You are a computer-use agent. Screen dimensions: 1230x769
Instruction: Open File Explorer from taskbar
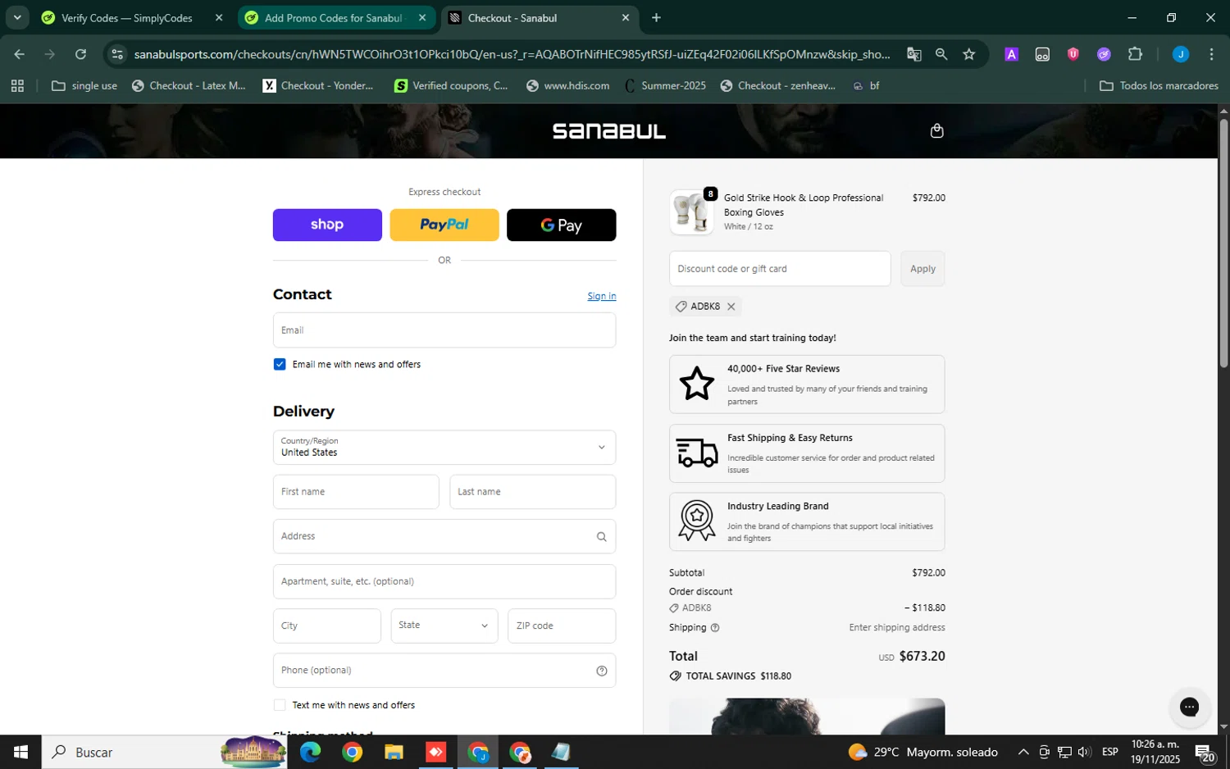(394, 752)
